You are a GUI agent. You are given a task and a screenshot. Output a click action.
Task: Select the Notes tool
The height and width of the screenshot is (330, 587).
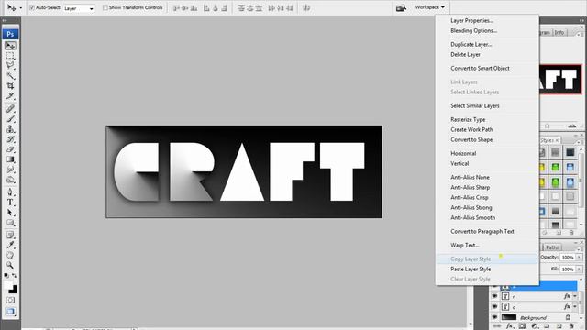(10, 235)
